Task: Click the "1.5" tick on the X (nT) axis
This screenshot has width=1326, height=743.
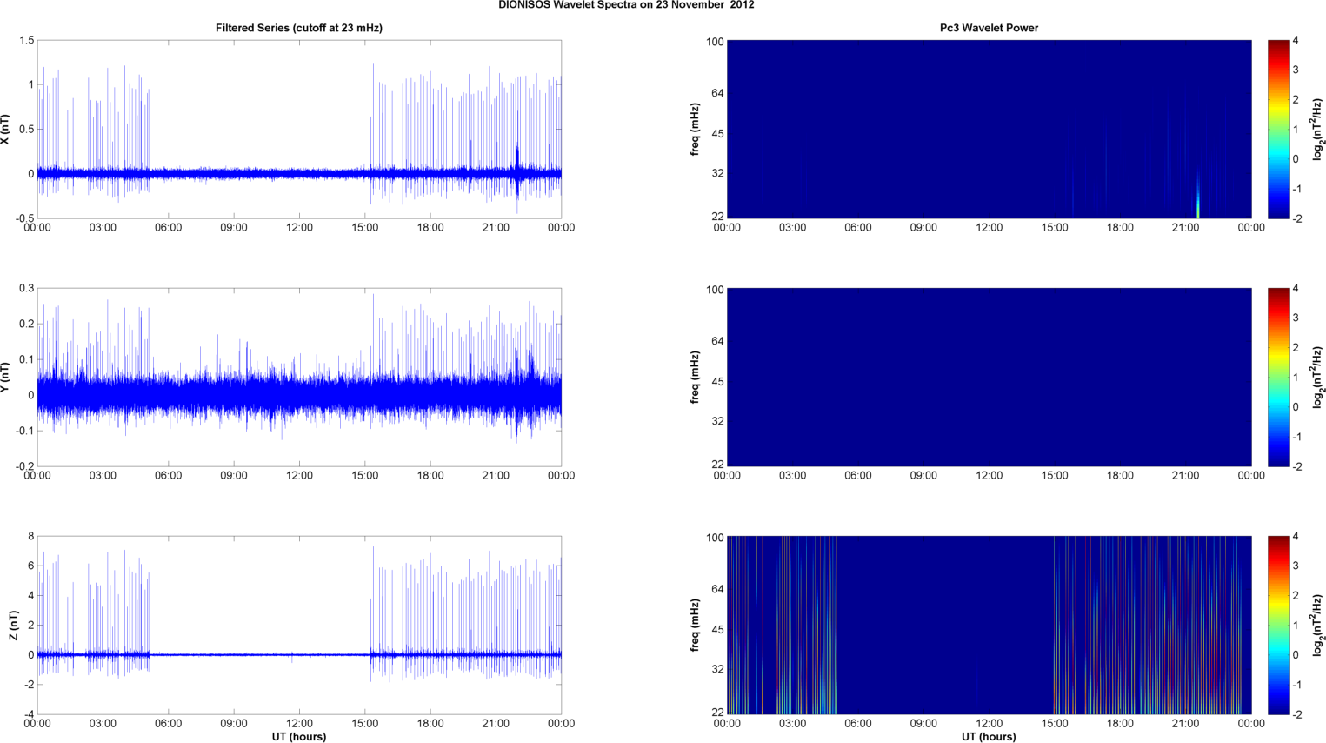Action: [26, 41]
